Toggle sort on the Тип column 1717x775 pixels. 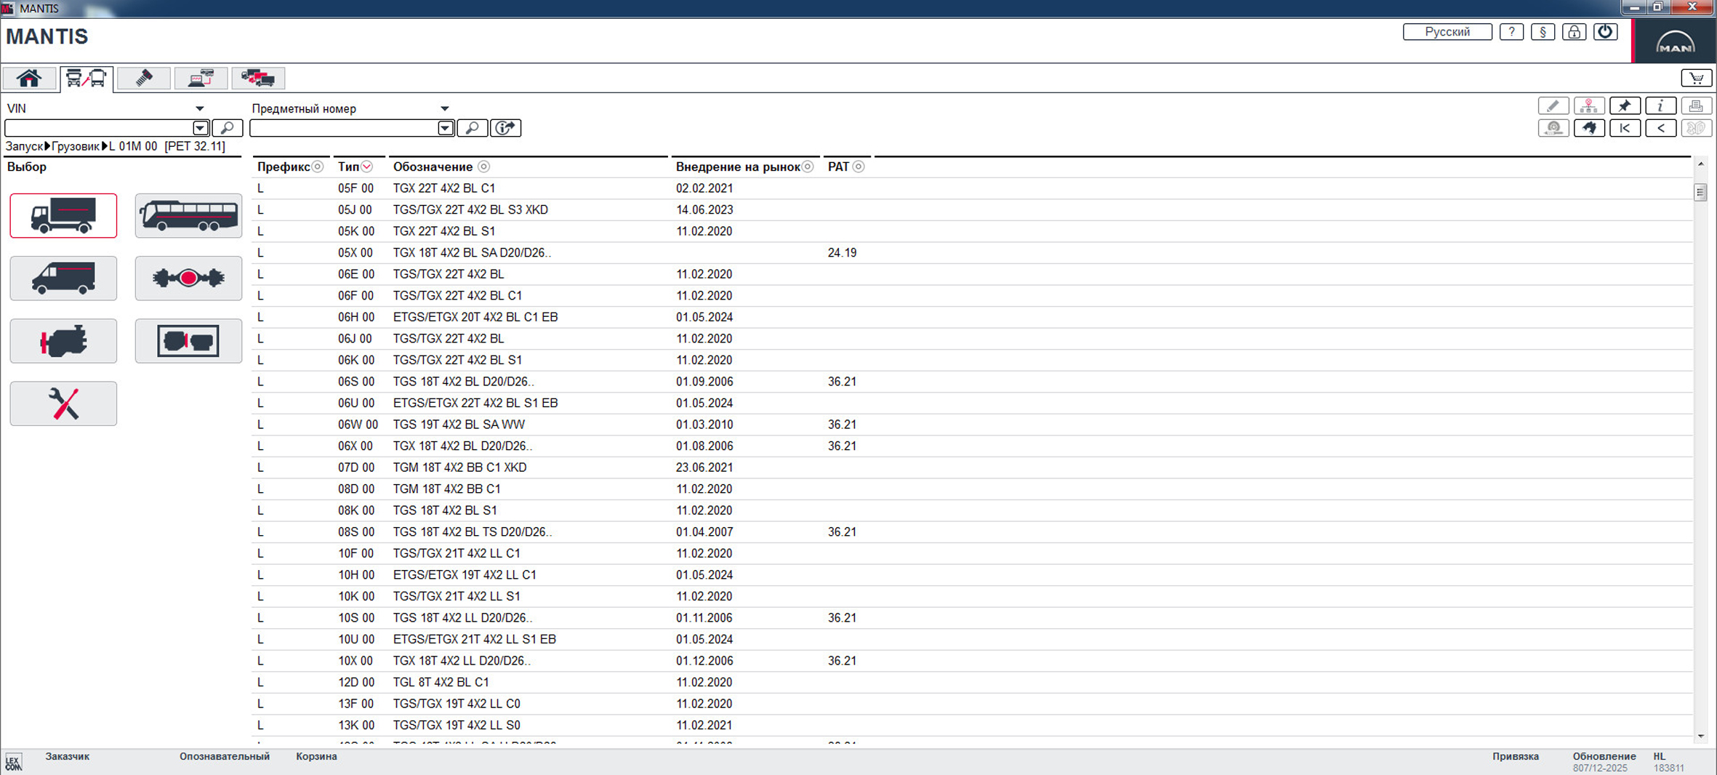click(x=368, y=167)
